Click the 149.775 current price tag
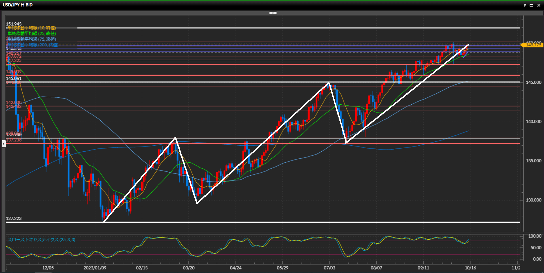 (533, 45)
